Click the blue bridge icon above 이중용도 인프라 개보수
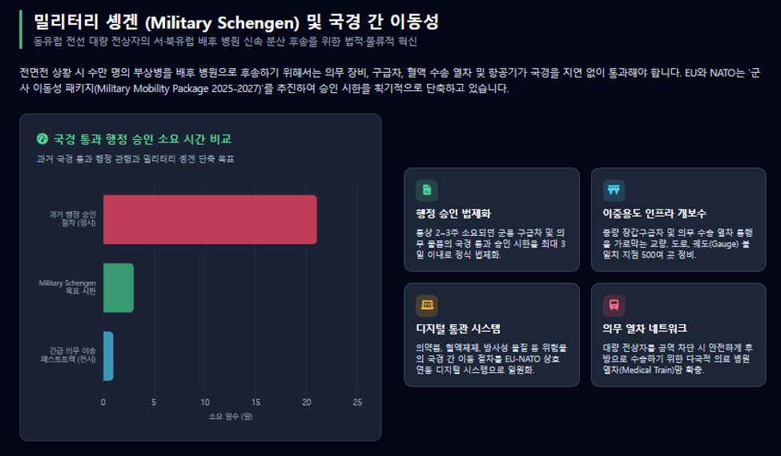 [x=614, y=190]
